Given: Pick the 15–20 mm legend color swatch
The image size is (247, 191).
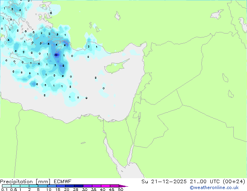Looking at the screenshot, I should 60,186.
